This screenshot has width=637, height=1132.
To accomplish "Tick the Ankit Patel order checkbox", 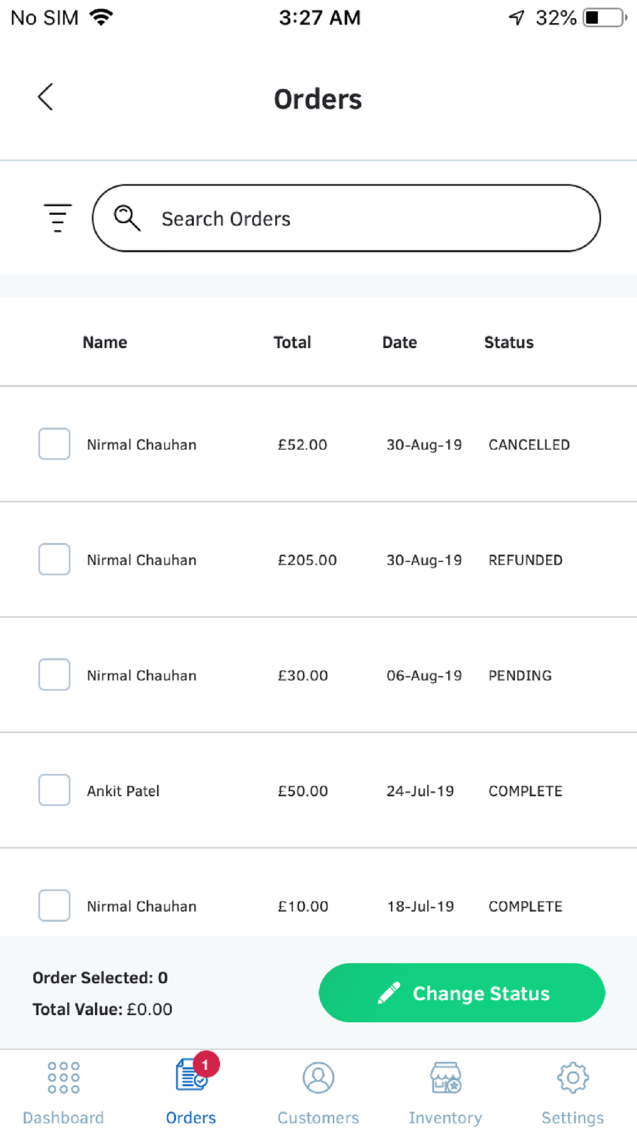I will [x=54, y=790].
